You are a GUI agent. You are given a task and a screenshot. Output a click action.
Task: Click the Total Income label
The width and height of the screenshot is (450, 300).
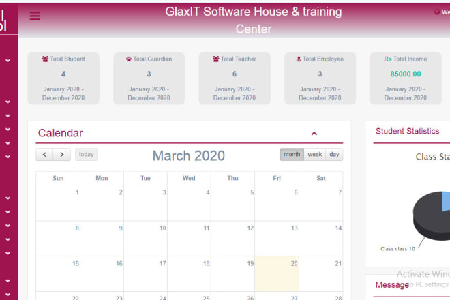pos(410,59)
